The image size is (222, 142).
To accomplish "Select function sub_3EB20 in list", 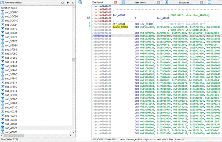I will [11, 37].
